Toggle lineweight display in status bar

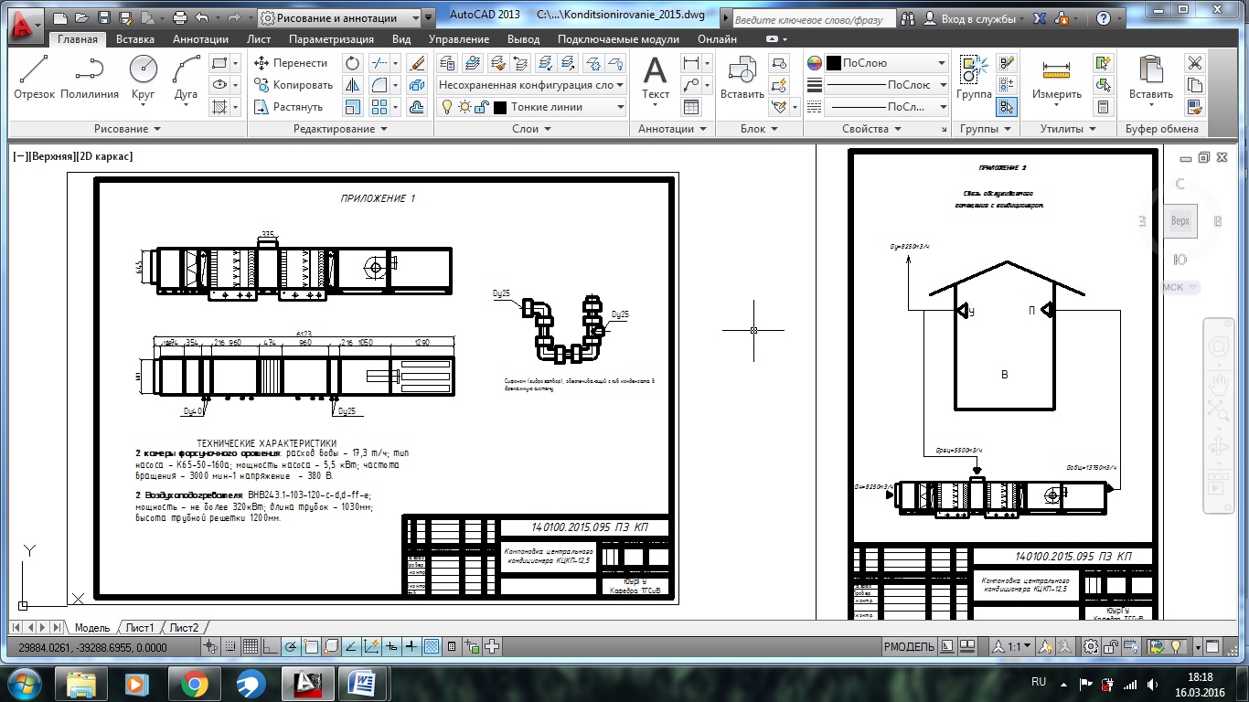411,646
